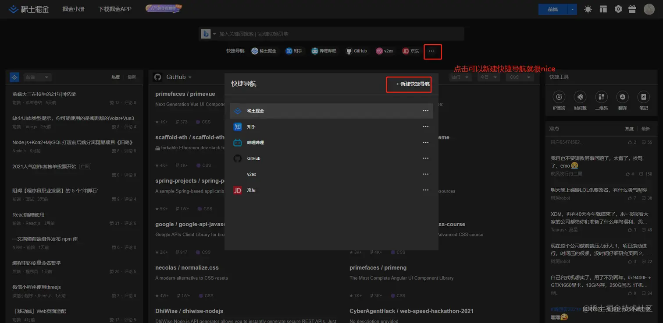This screenshot has height=323, width=663.
Task: Open article React插槽使用
Action: (x=29, y=215)
